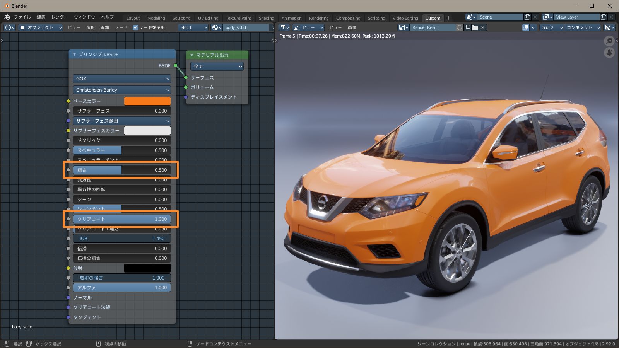
Task: Open the ファイル menu
Action: pyautogui.click(x=22, y=17)
